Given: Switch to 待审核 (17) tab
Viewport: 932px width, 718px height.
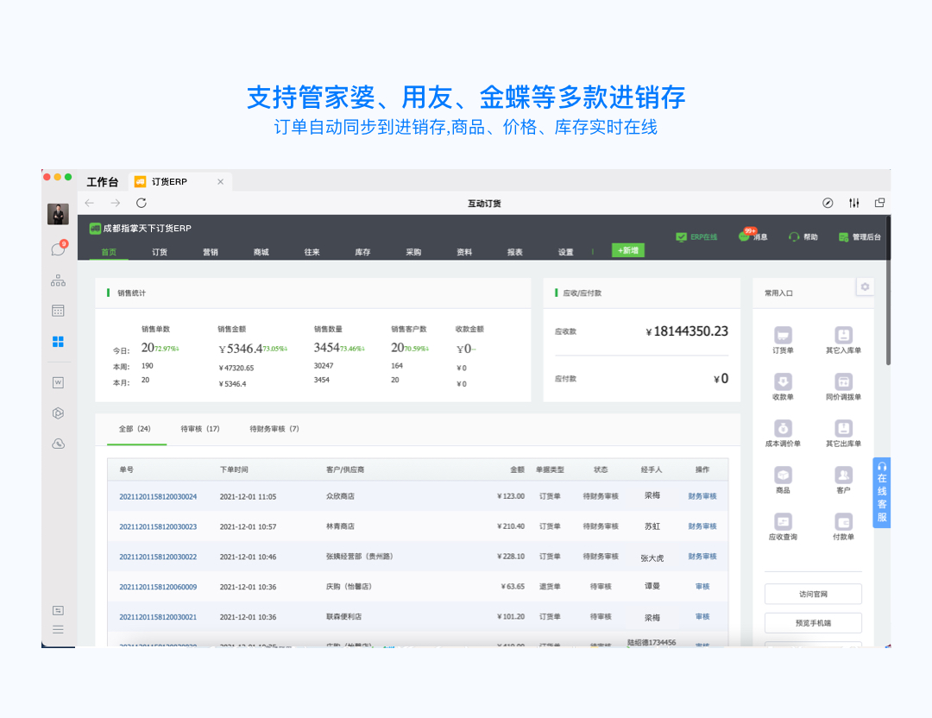Looking at the screenshot, I should point(200,429).
